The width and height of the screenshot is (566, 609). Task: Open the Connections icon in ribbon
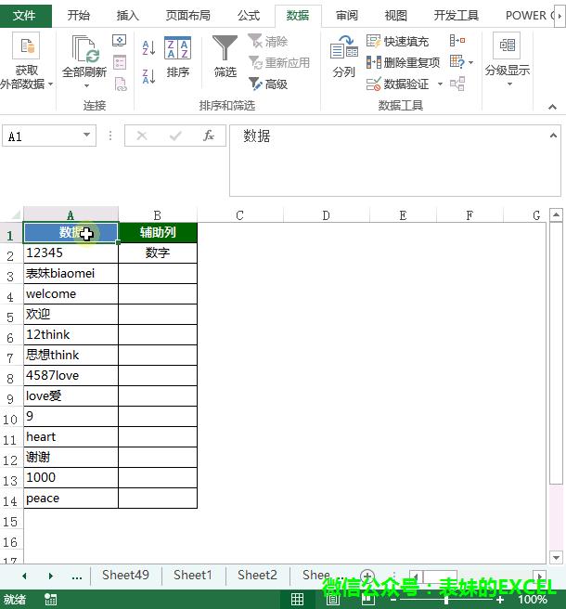[x=120, y=41]
